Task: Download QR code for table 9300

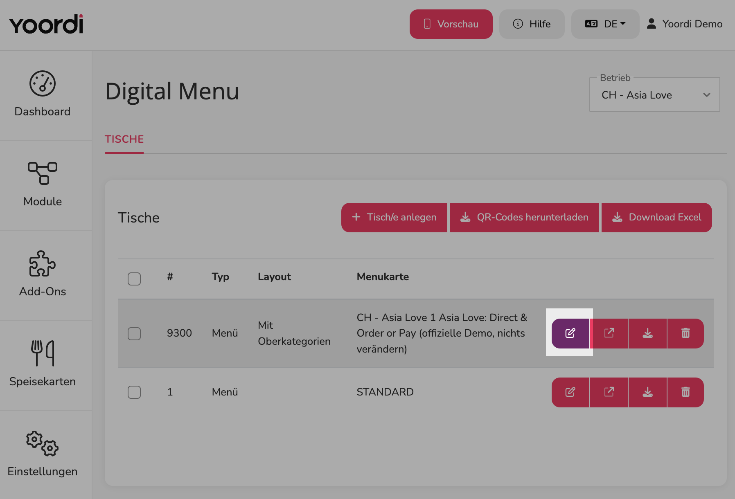Action: [647, 333]
